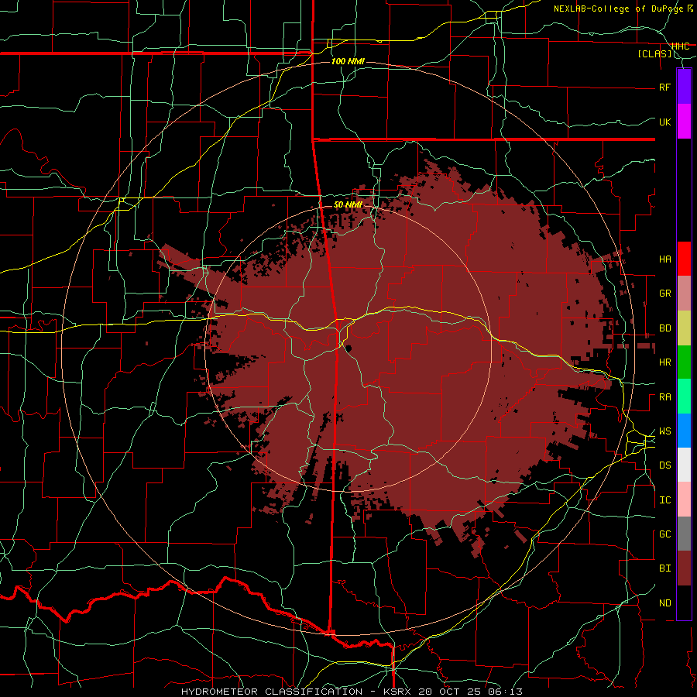Click the RF legend label
Screen dimensions: 697x697
pos(664,87)
